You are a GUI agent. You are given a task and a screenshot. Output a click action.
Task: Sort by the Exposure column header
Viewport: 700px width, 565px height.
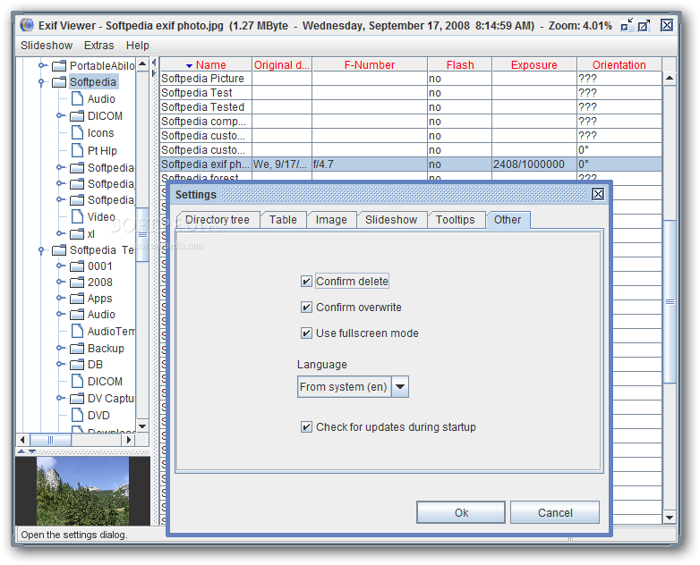[534, 65]
